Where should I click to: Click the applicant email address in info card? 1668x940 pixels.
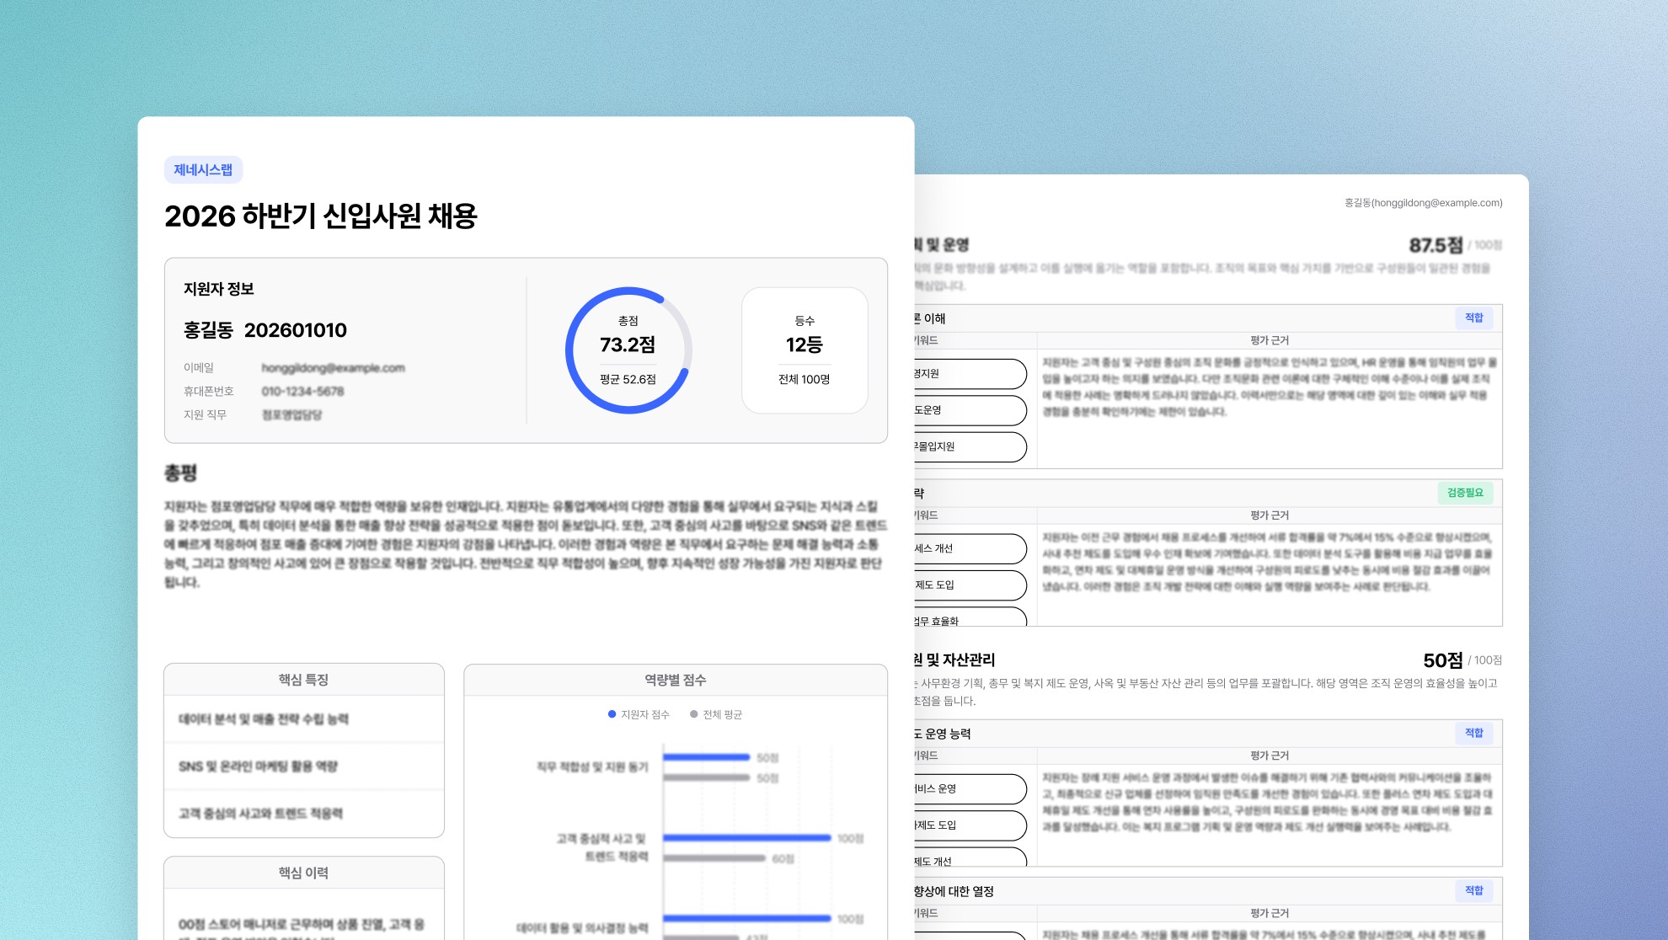(x=333, y=368)
